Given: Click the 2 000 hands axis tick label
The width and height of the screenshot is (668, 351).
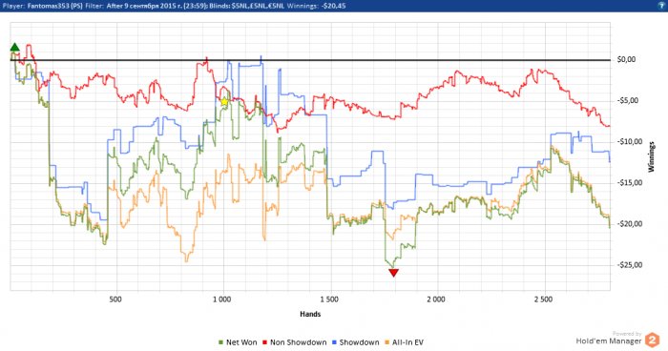Looking at the screenshot, I should [436, 299].
